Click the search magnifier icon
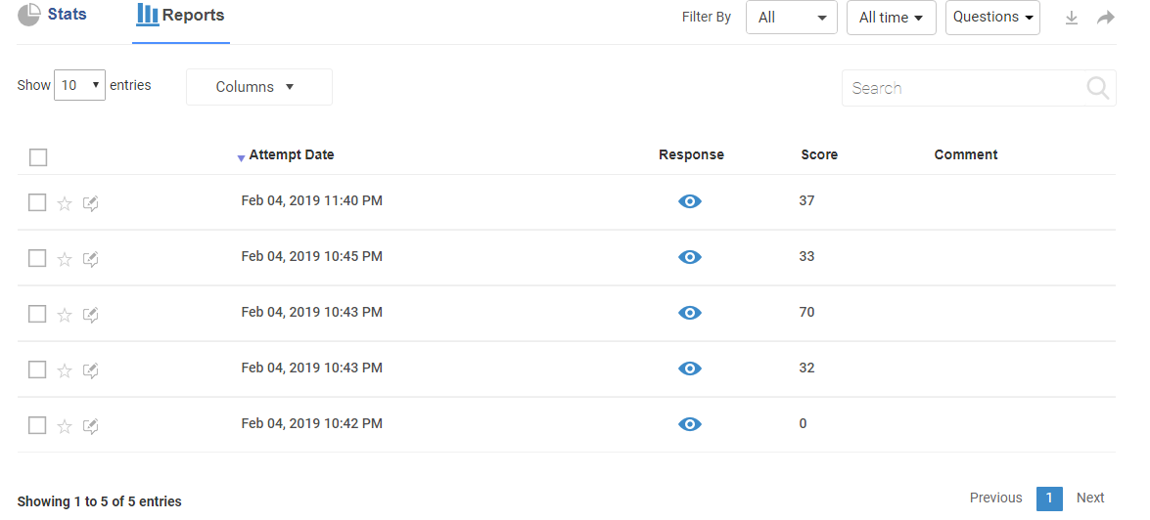The width and height of the screenshot is (1150, 520). point(1098,88)
